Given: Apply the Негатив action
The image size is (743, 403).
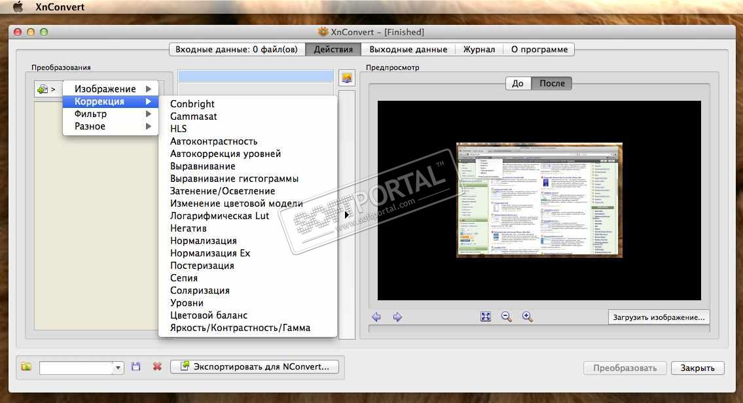Looking at the screenshot, I should [x=248, y=228].
